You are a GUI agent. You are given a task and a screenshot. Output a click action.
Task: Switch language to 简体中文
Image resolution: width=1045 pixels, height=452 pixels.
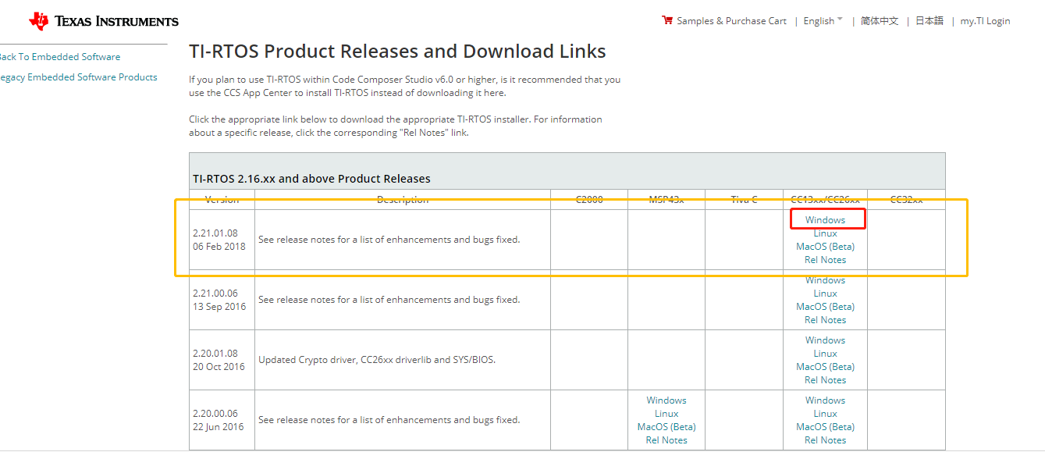(880, 21)
